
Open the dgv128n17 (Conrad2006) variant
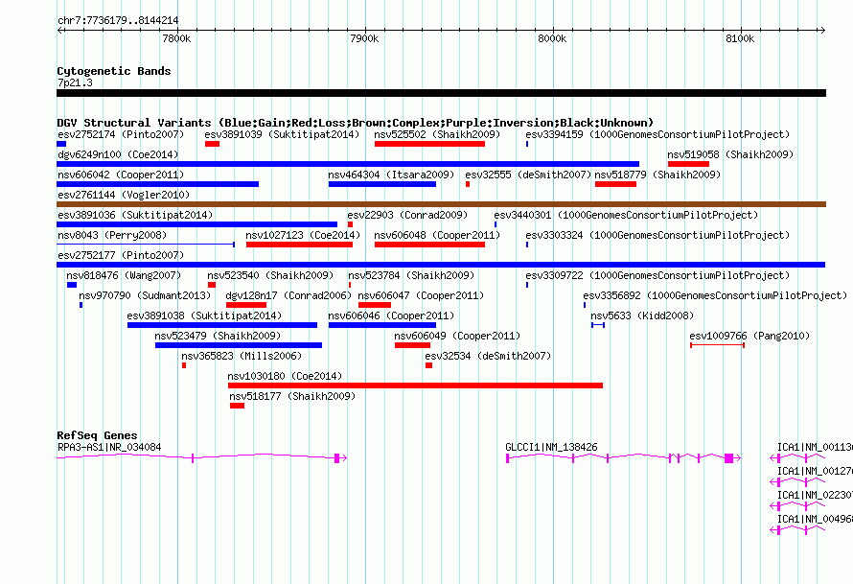pos(246,305)
